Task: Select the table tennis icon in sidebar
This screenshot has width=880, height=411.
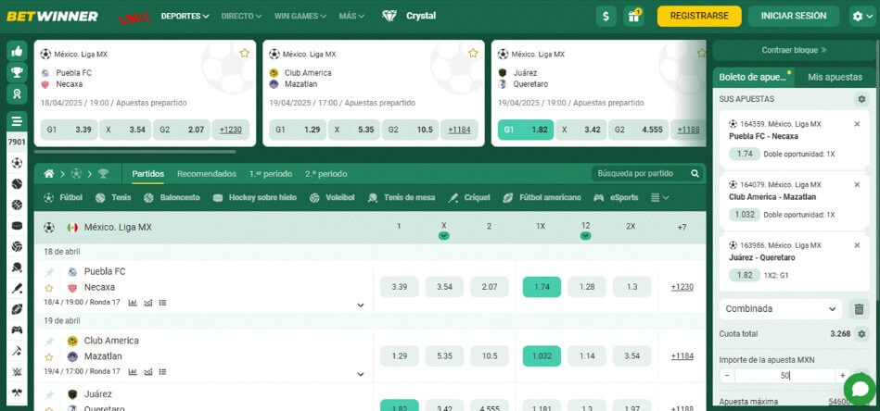Action: click(x=17, y=268)
